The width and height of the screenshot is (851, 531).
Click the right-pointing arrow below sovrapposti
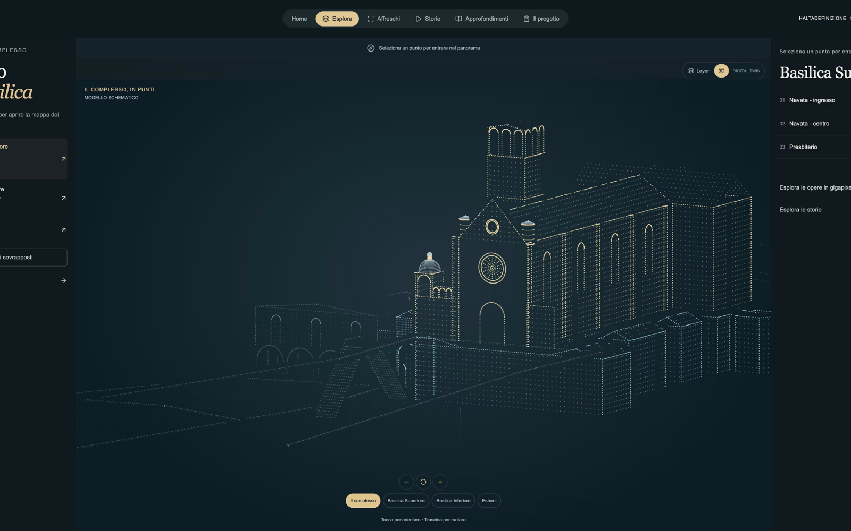point(63,280)
